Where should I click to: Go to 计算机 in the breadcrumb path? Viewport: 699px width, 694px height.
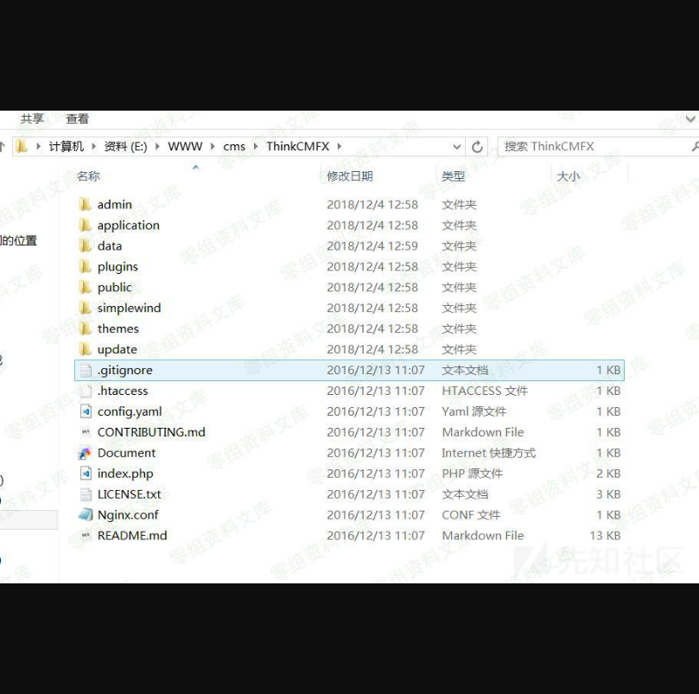click(x=66, y=147)
